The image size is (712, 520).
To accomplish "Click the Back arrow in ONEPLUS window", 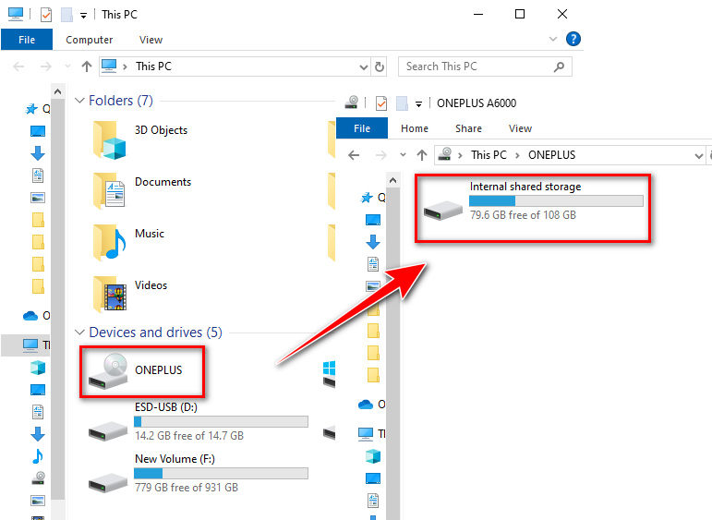I will pyautogui.click(x=354, y=155).
